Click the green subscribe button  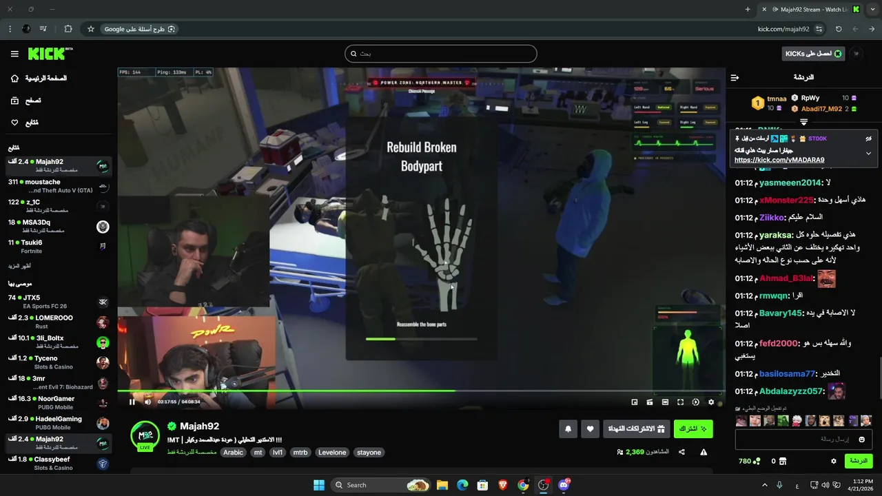click(693, 429)
